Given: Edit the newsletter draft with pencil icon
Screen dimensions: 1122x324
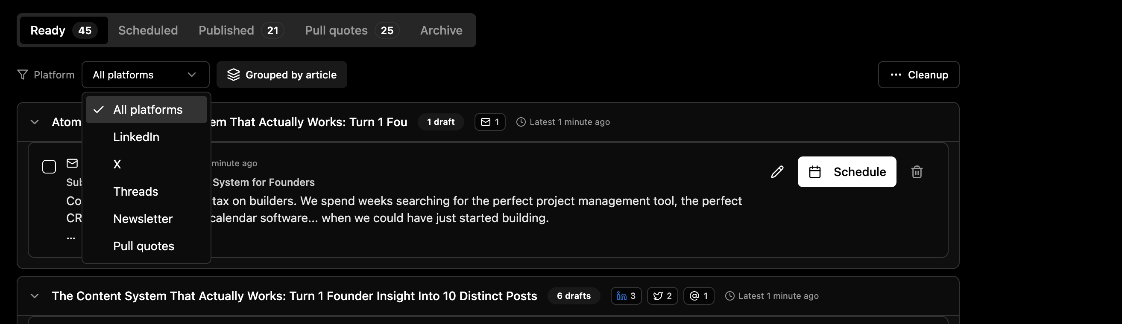Looking at the screenshot, I should pyautogui.click(x=777, y=172).
